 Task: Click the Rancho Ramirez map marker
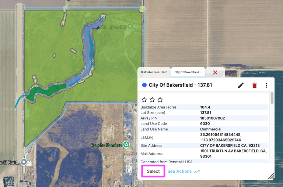[x=126, y=145]
